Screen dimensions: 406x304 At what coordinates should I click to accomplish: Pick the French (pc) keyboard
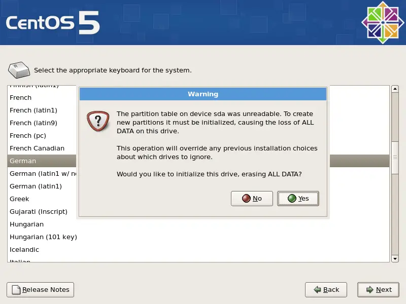click(x=28, y=136)
